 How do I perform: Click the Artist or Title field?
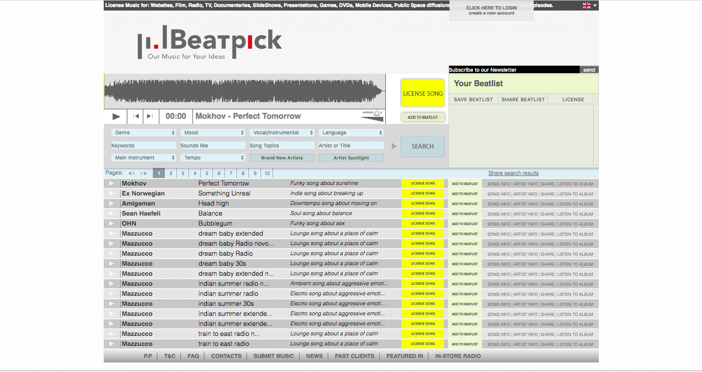pyautogui.click(x=351, y=145)
